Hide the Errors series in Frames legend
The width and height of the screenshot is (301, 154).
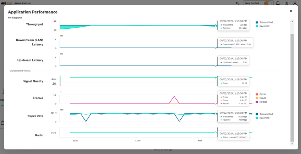pos(262,95)
